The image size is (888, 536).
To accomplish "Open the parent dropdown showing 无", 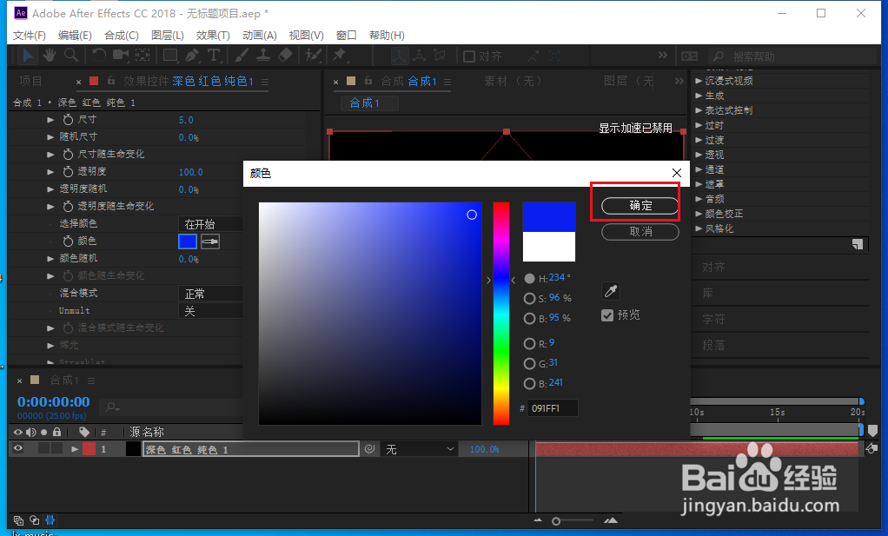I will 419,449.
